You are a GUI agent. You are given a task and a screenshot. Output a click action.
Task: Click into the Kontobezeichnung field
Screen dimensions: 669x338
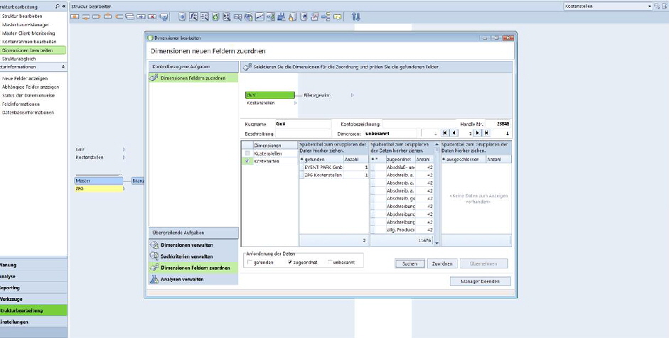tap(420, 124)
